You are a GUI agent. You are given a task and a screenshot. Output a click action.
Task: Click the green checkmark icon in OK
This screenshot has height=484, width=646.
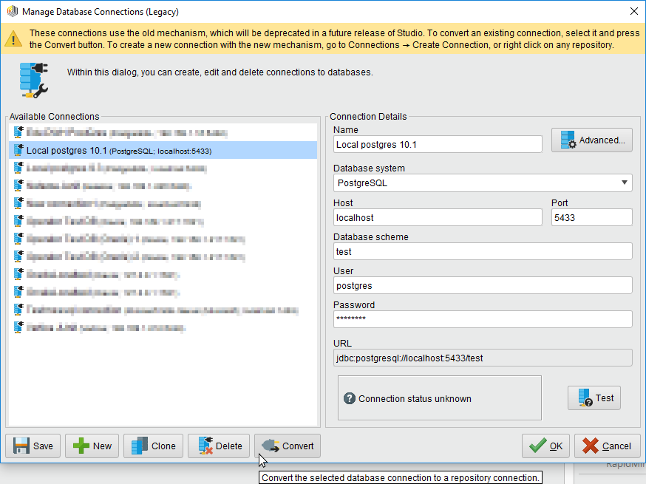pyautogui.click(x=537, y=446)
